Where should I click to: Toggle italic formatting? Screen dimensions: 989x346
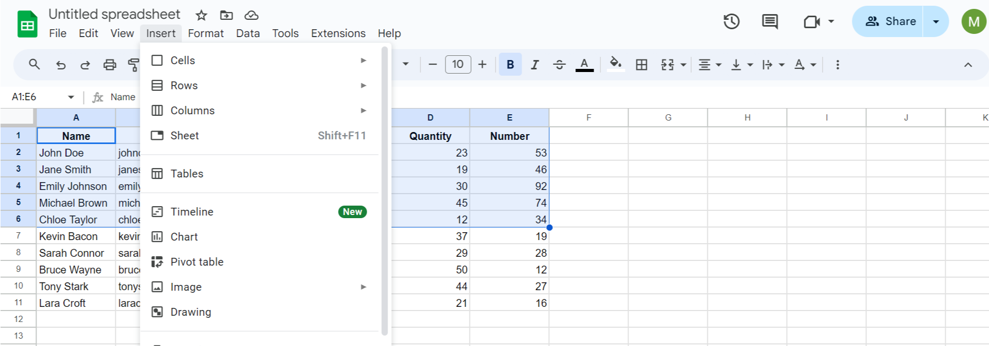535,65
